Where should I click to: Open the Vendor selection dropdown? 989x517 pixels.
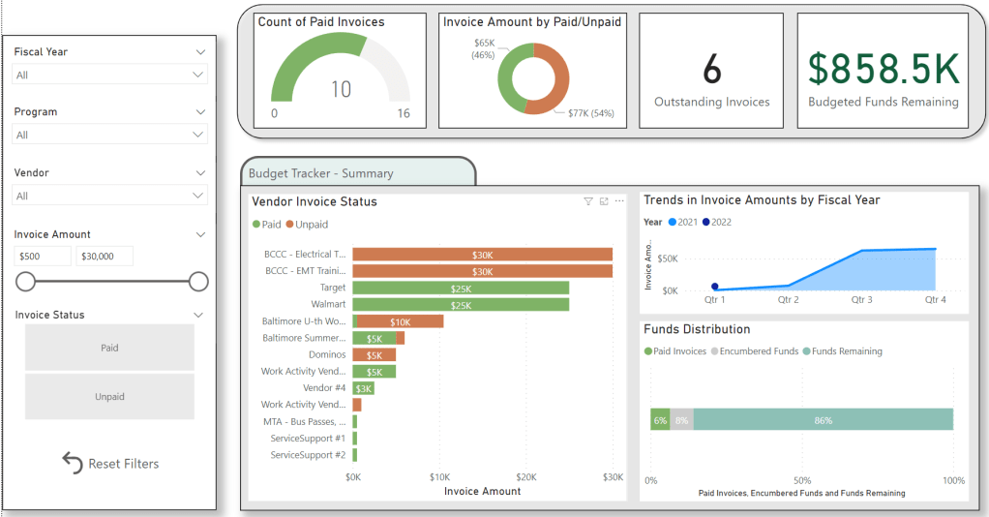109,196
